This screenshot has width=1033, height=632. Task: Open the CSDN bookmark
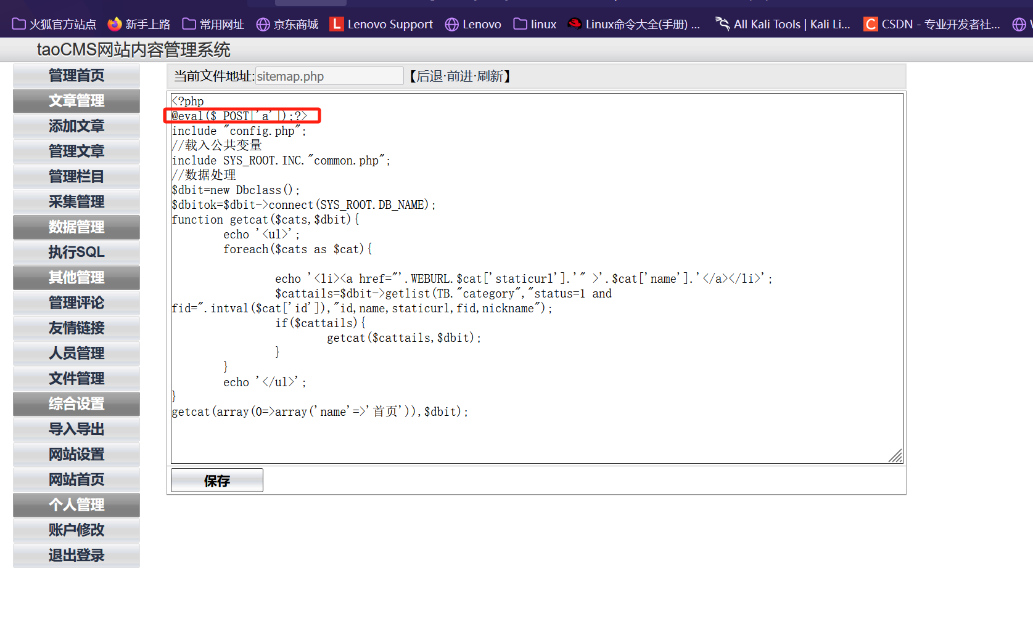pos(932,24)
